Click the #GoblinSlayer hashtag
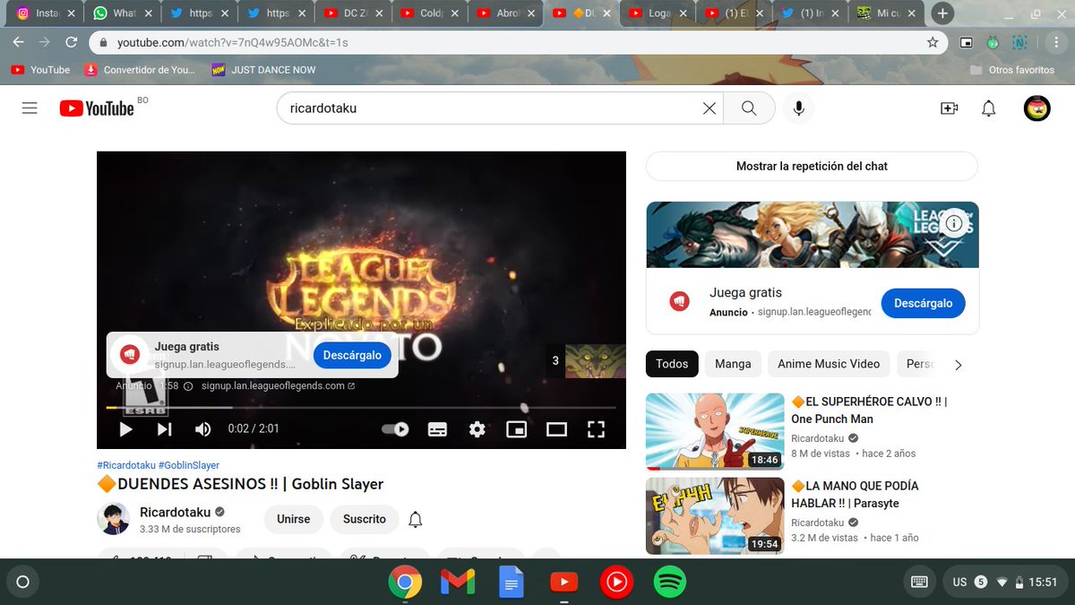The image size is (1075, 605). [189, 465]
